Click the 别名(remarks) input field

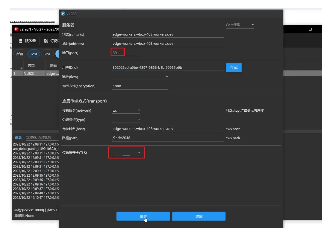click(168, 34)
